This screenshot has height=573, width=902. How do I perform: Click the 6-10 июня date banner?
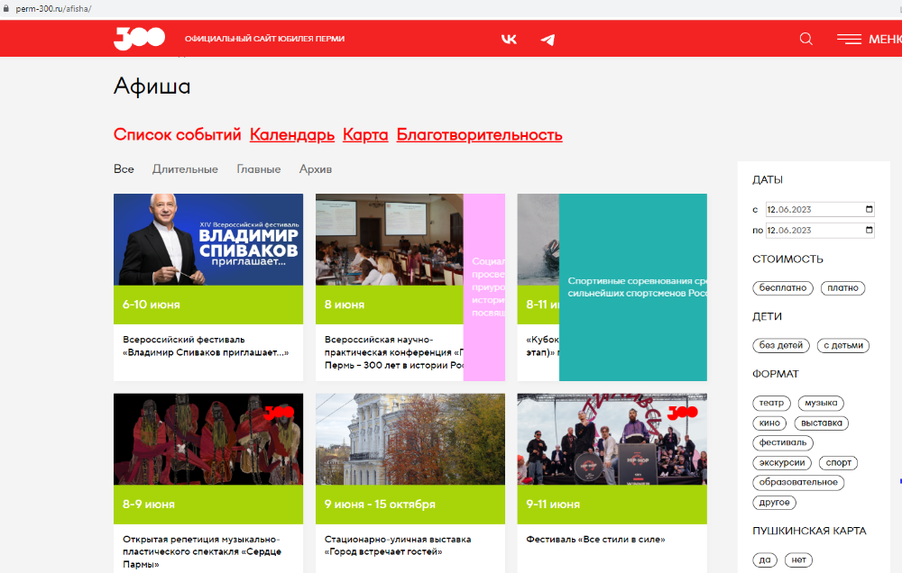click(x=208, y=305)
